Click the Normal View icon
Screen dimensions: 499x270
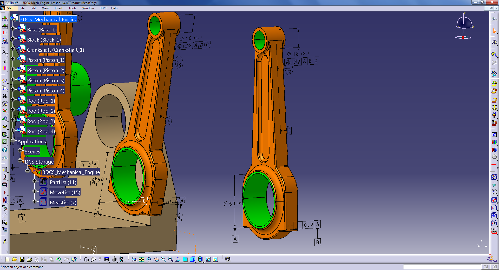point(178,259)
